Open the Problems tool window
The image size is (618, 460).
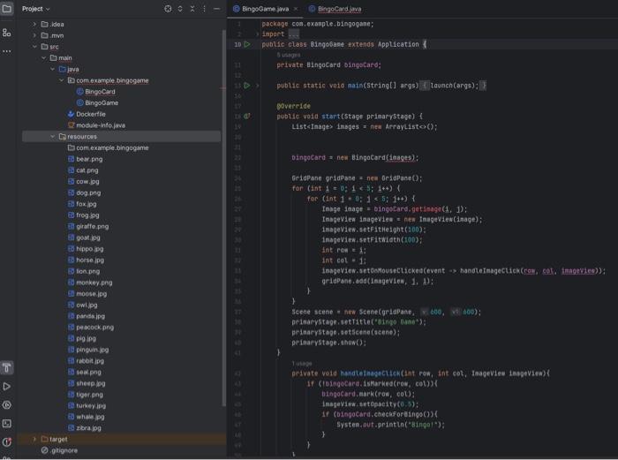[7, 441]
